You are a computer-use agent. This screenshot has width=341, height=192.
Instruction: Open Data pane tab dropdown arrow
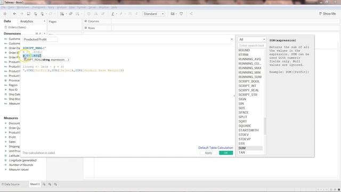tap(44, 21)
